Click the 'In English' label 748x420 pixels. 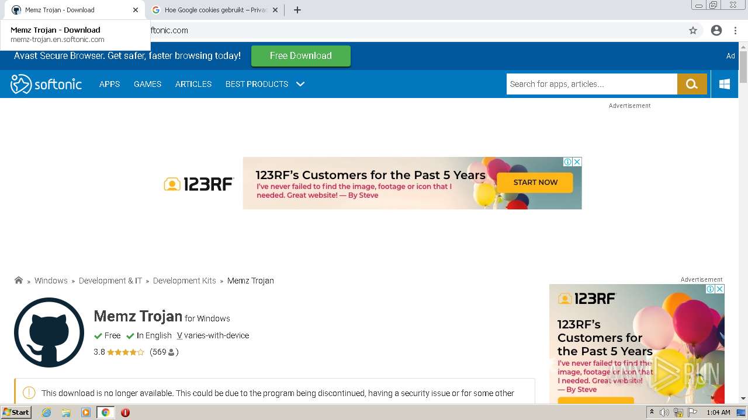point(154,336)
